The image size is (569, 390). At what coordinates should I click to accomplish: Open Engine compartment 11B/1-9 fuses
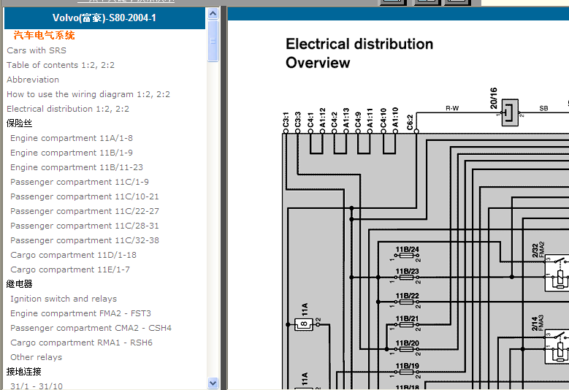pos(72,153)
